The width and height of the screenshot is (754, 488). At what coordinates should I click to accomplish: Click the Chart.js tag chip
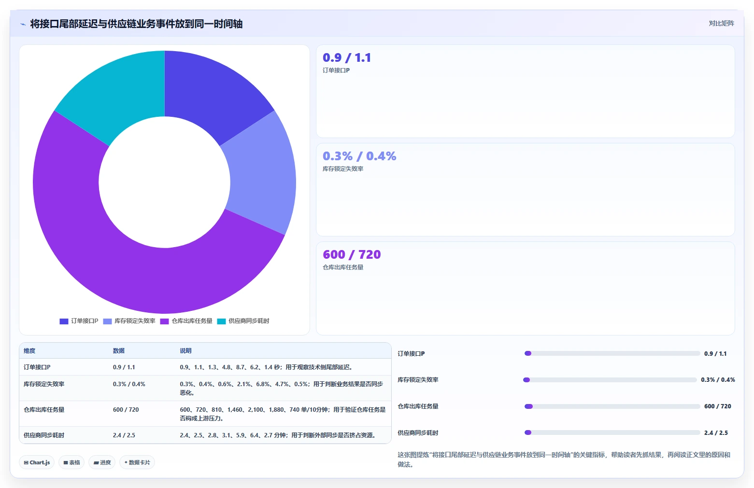[37, 462]
